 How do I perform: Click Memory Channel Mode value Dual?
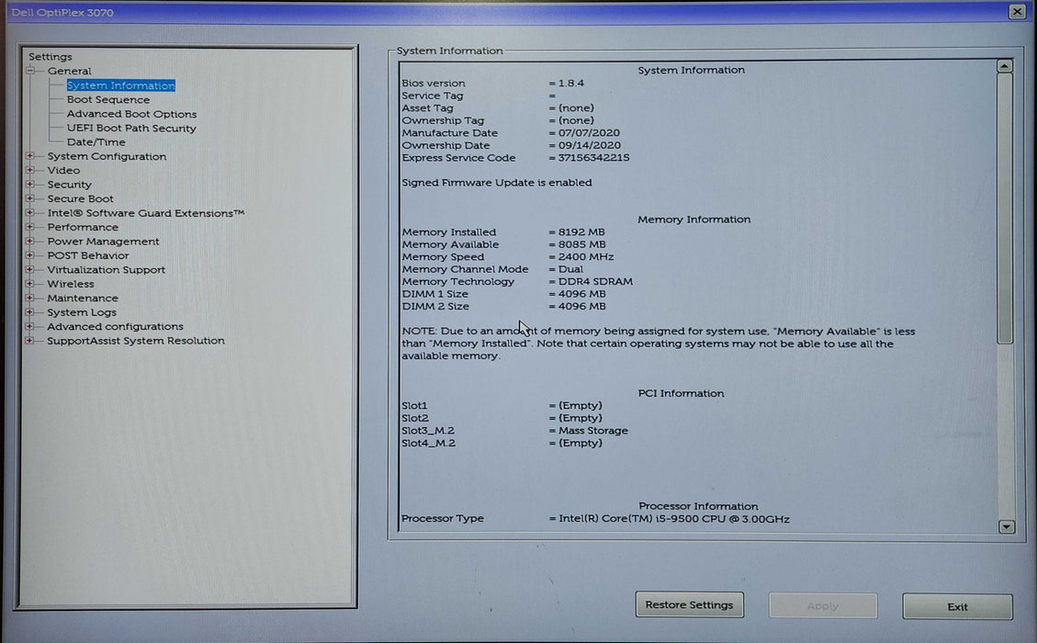pyautogui.click(x=570, y=269)
